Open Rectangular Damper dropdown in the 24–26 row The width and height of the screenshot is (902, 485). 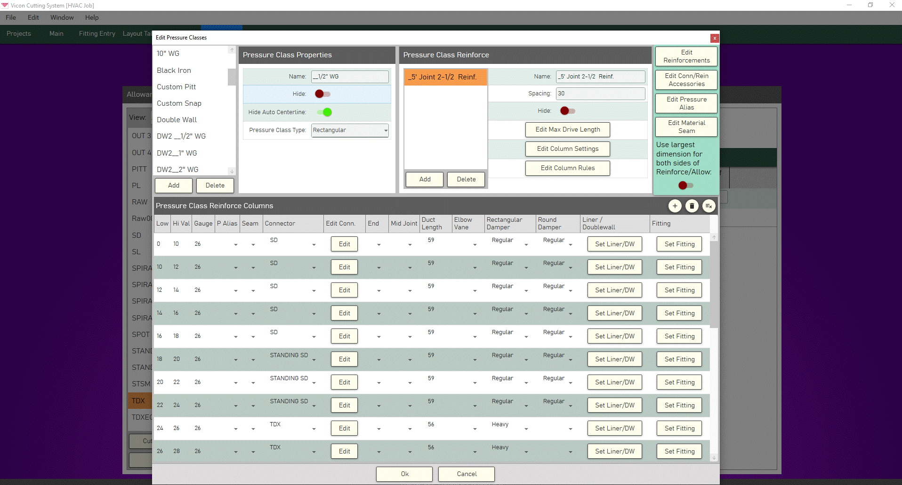526,429
